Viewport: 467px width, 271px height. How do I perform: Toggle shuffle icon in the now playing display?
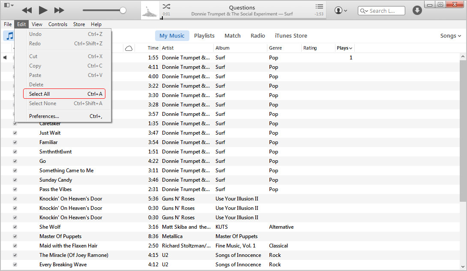(167, 6)
